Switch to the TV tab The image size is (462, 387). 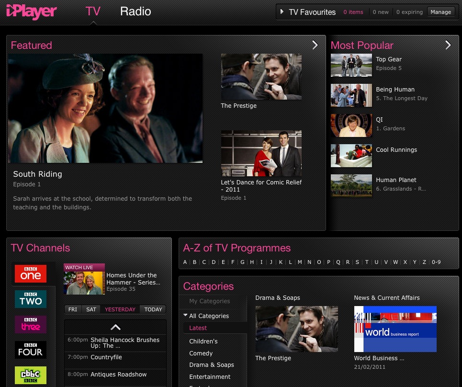[x=93, y=11]
